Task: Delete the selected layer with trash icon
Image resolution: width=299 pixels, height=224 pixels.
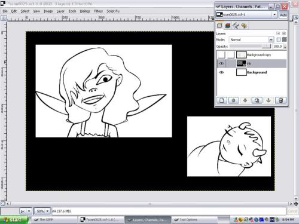Action: [280, 100]
